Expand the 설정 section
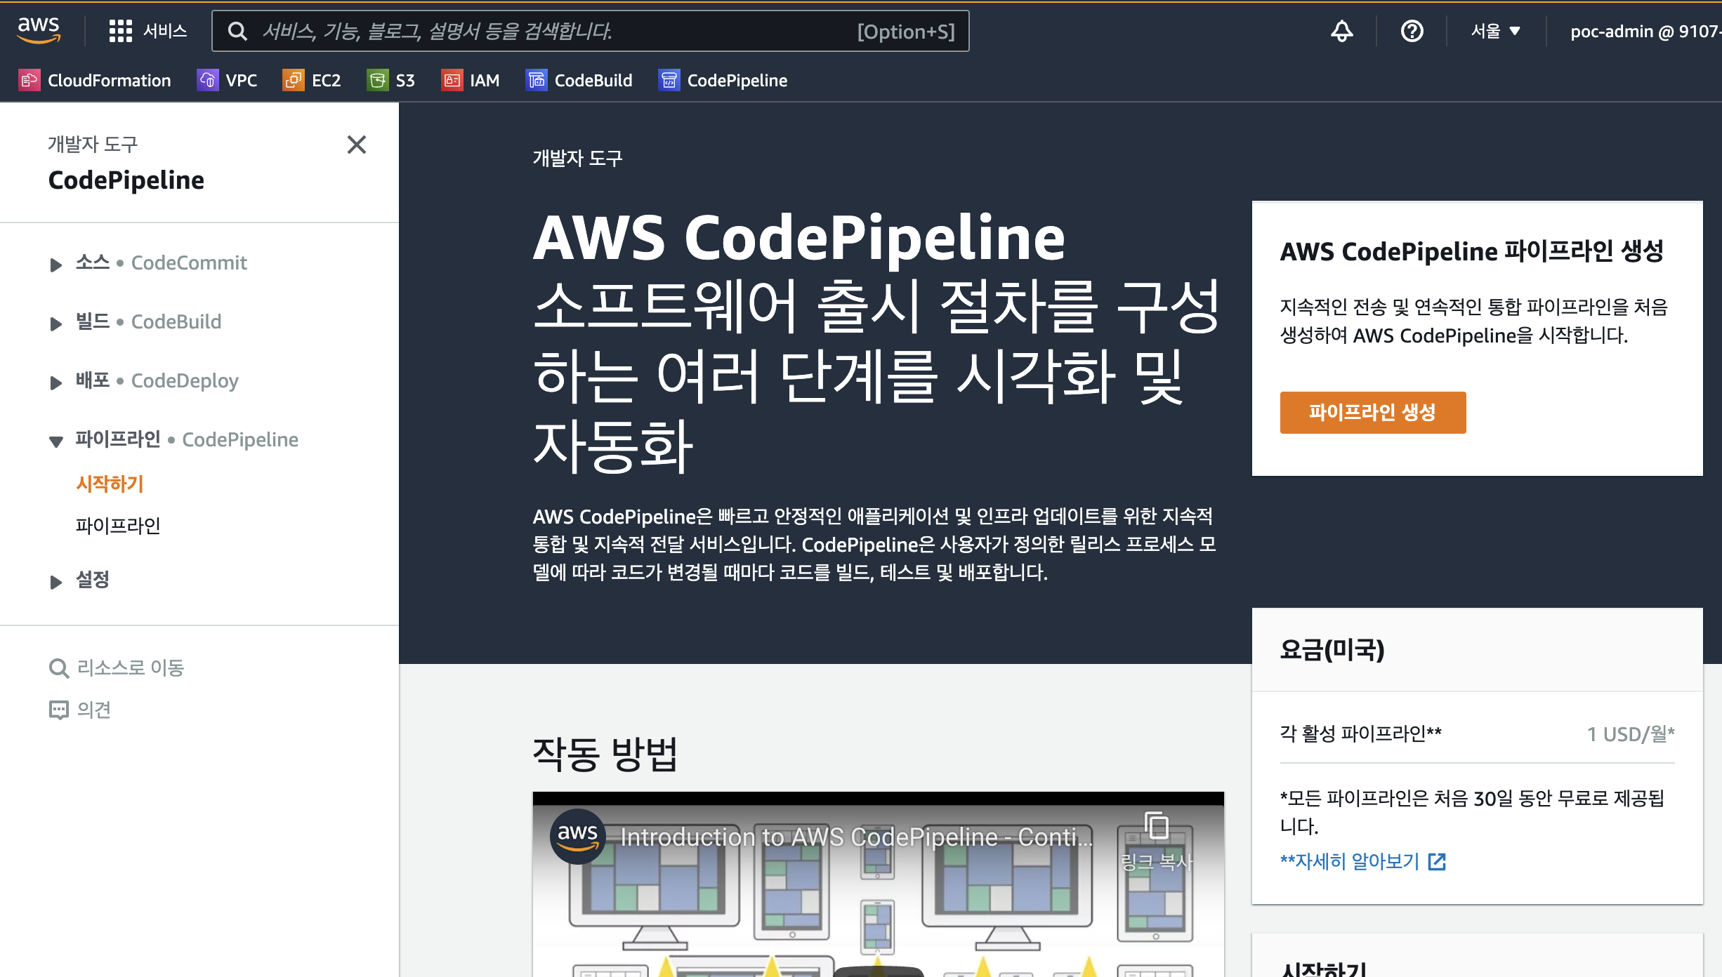Image resolution: width=1722 pixels, height=977 pixels. click(x=55, y=582)
